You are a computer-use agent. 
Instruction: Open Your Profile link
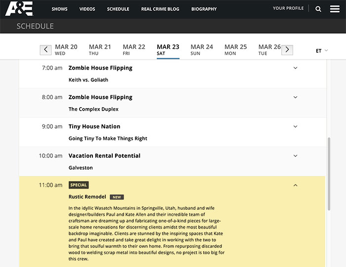(x=288, y=8)
